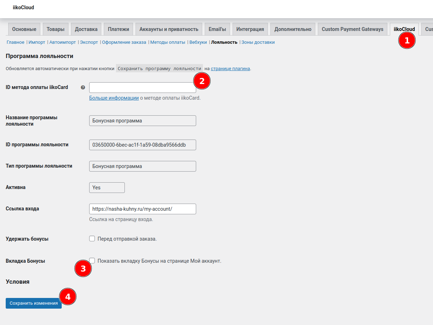The image size is (433, 325).
Task: Click Сохранить изменения button
Action: click(34, 303)
